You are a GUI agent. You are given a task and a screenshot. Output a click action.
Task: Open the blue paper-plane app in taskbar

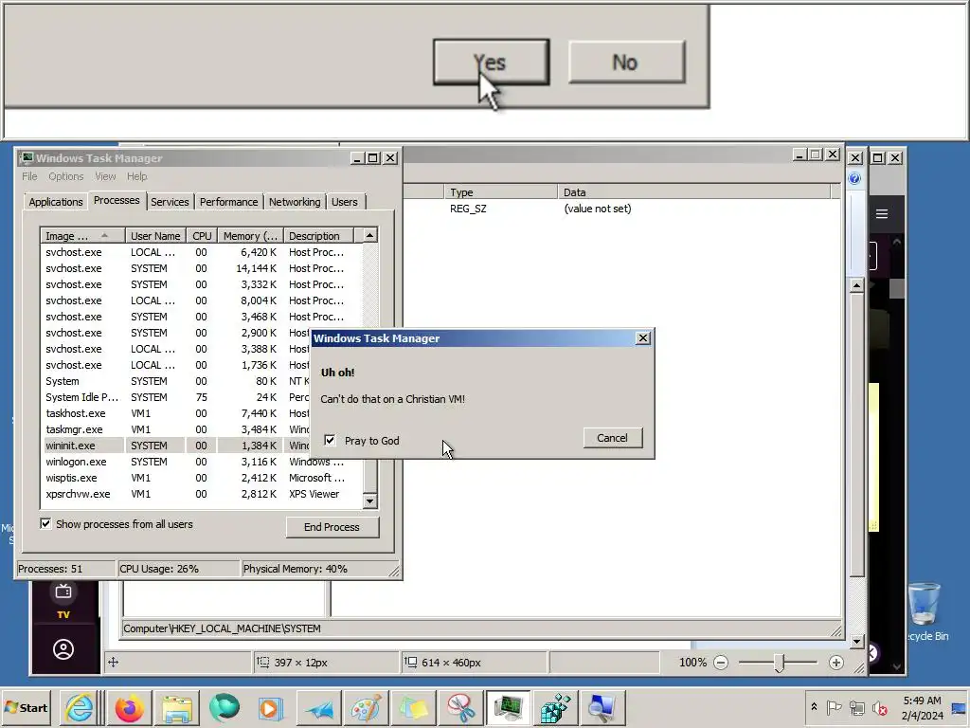(318, 707)
